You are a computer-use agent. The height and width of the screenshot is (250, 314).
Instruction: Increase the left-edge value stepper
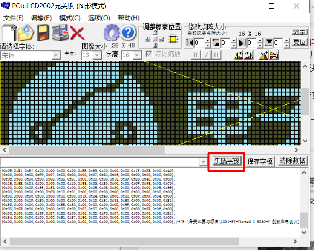(x=207, y=40)
